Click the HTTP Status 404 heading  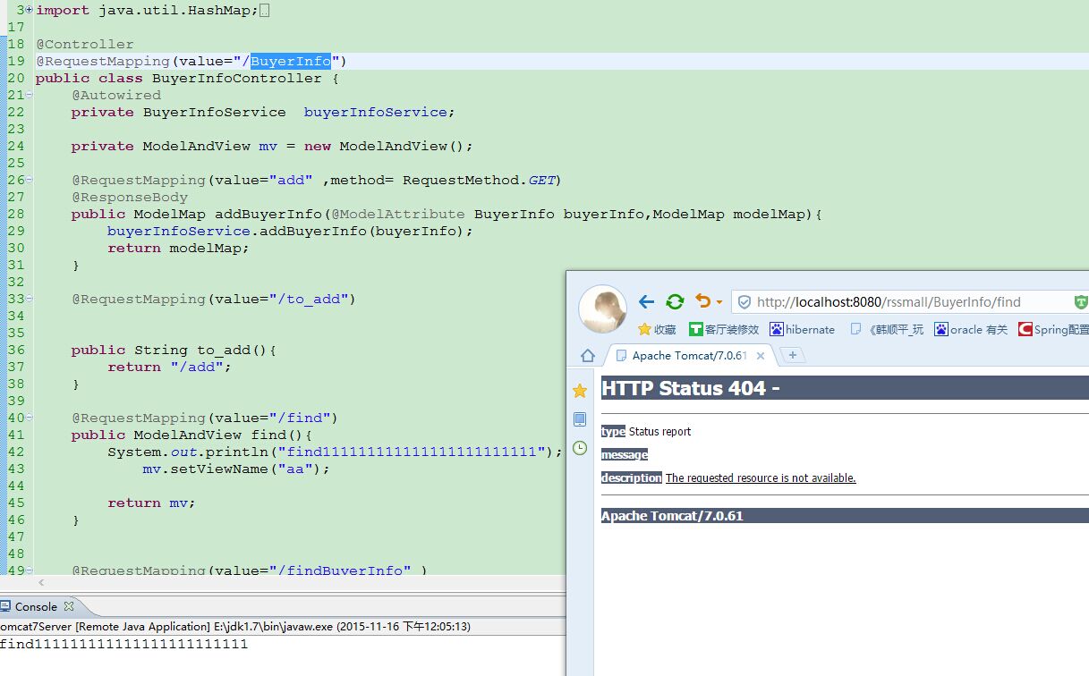[x=690, y=388]
